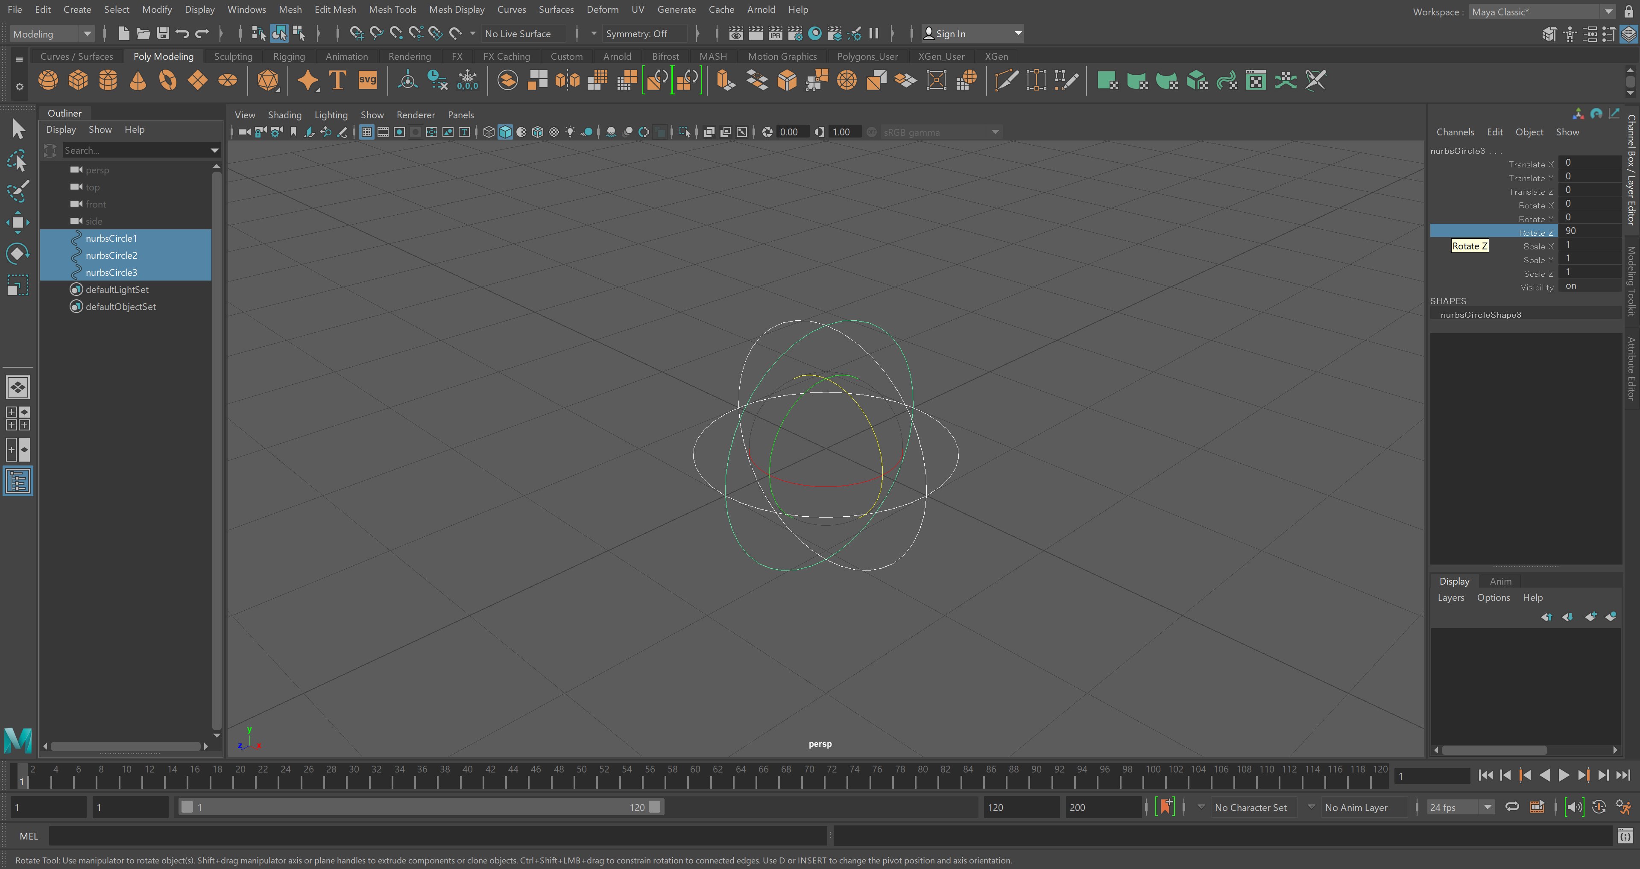Select the Lasso selection tool
1640x869 pixels.
[17, 161]
